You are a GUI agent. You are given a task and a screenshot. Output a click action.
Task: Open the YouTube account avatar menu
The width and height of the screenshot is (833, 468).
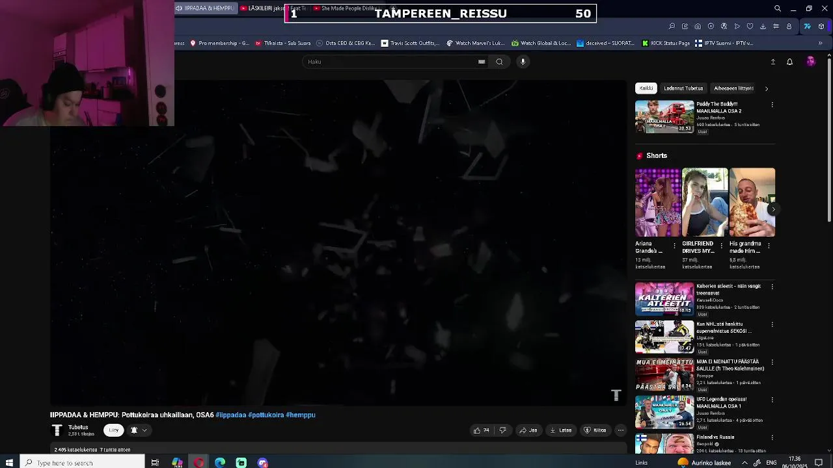point(810,62)
